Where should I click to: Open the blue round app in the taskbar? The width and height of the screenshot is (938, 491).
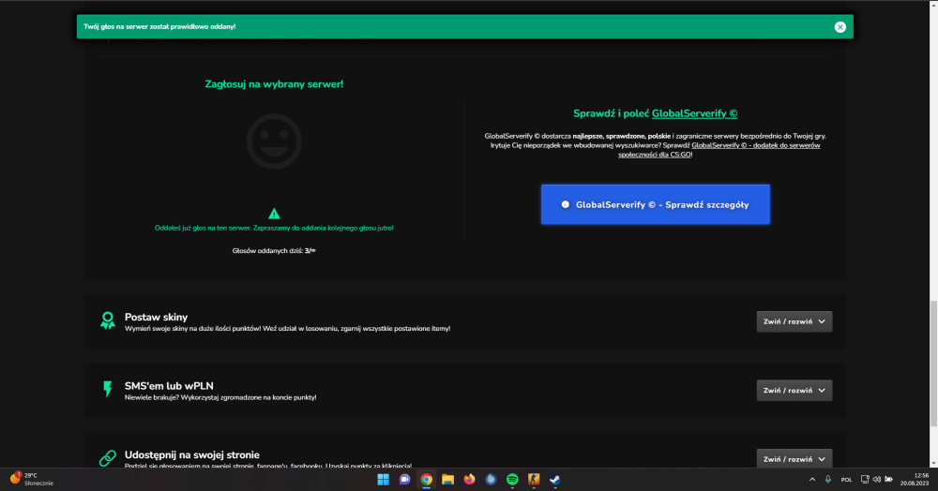click(x=491, y=479)
